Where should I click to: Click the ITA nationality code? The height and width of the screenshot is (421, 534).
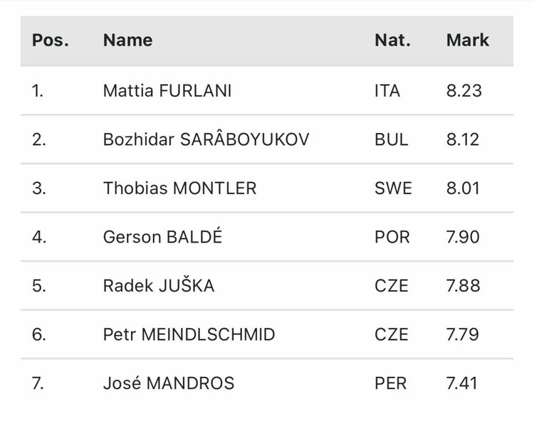point(387,91)
